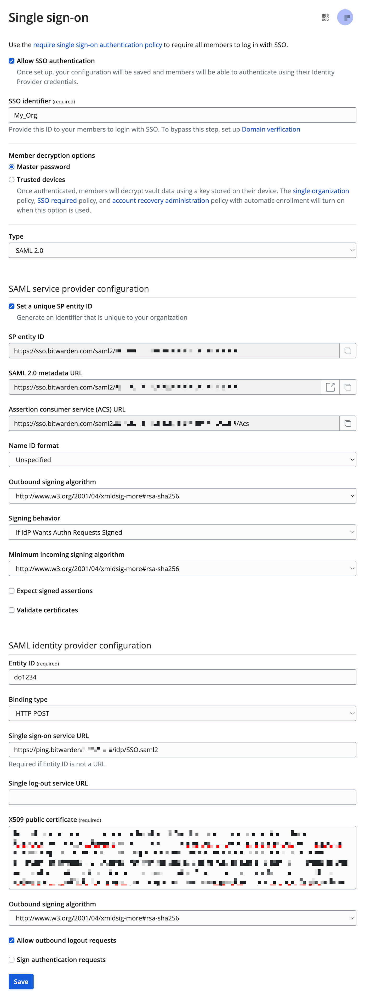This screenshot has width=366, height=1002.
Task: Copy the Assertion consumer service URL
Action: 348,423
